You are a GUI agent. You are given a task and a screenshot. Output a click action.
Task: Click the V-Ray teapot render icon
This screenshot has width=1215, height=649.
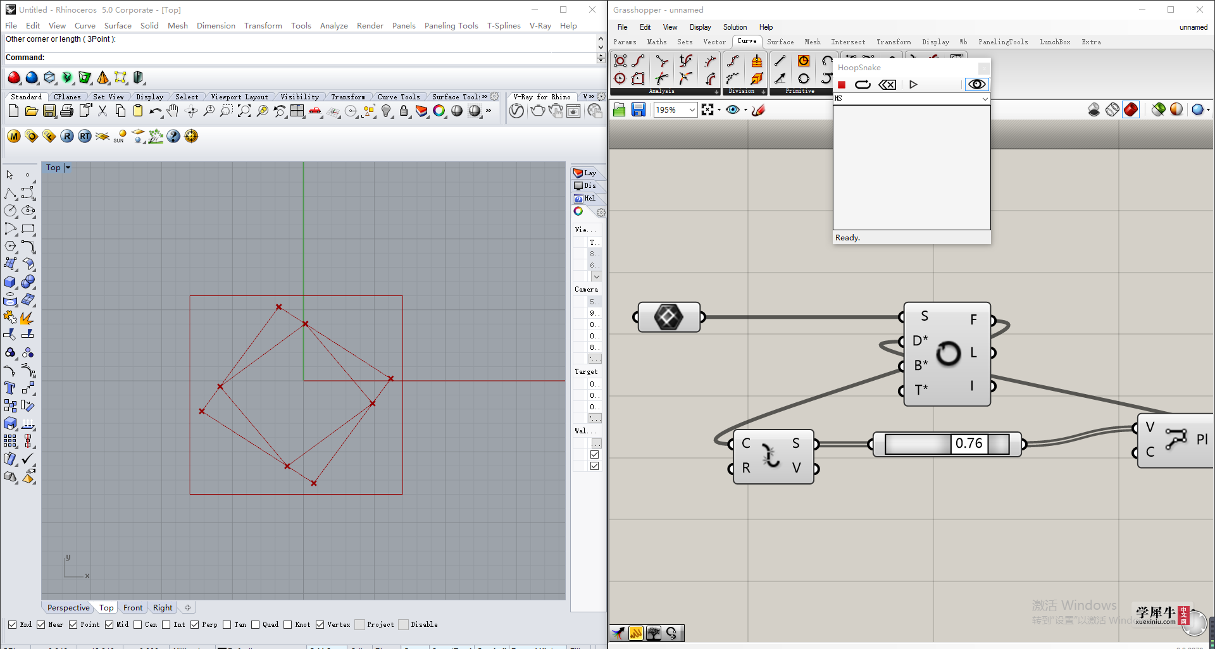[x=537, y=111]
